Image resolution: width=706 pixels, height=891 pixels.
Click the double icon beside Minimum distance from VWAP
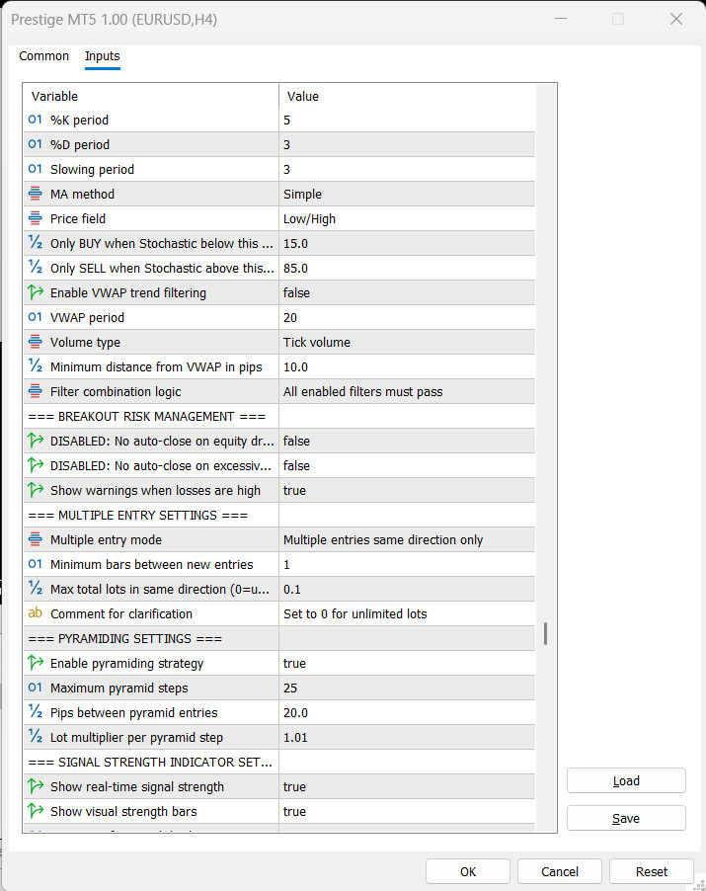tap(36, 367)
